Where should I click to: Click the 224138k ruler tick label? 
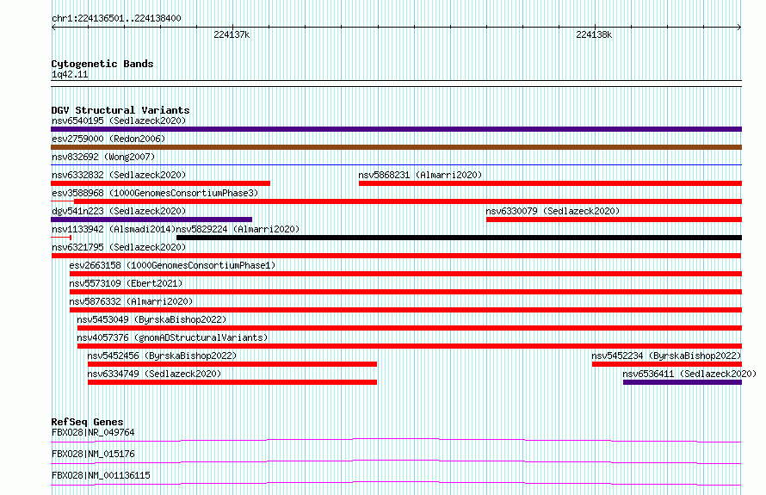coord(594,34)
